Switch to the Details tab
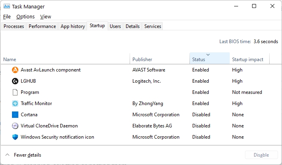 point(132,26)
